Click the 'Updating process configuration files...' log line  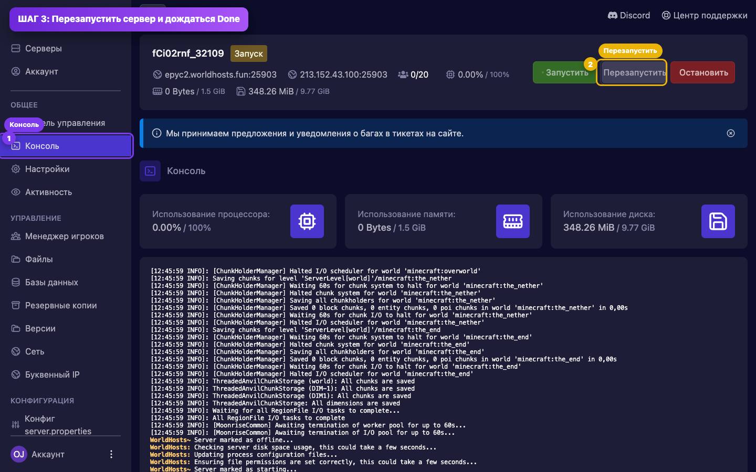pos(243,455)
